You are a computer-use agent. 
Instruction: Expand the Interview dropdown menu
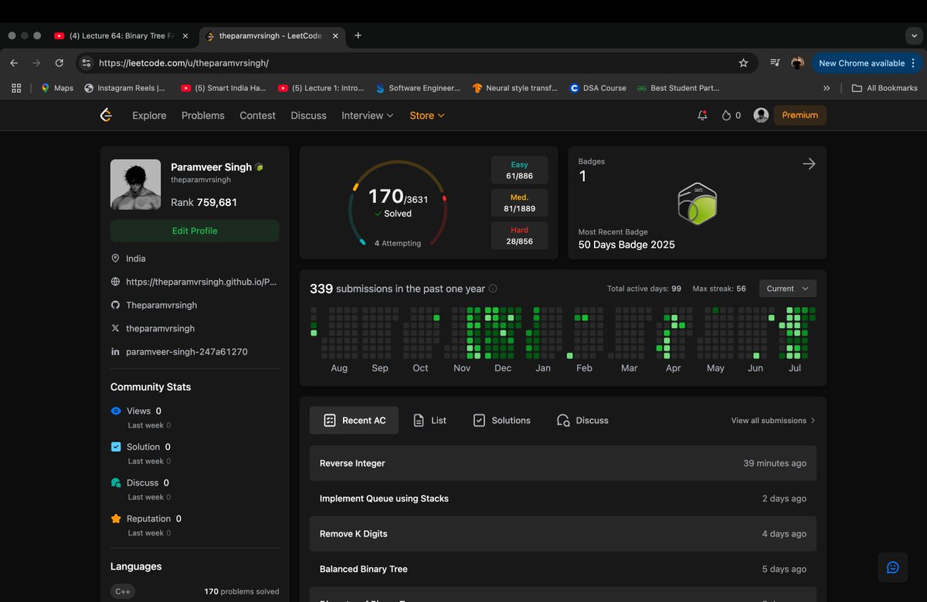tap(367, 115)
